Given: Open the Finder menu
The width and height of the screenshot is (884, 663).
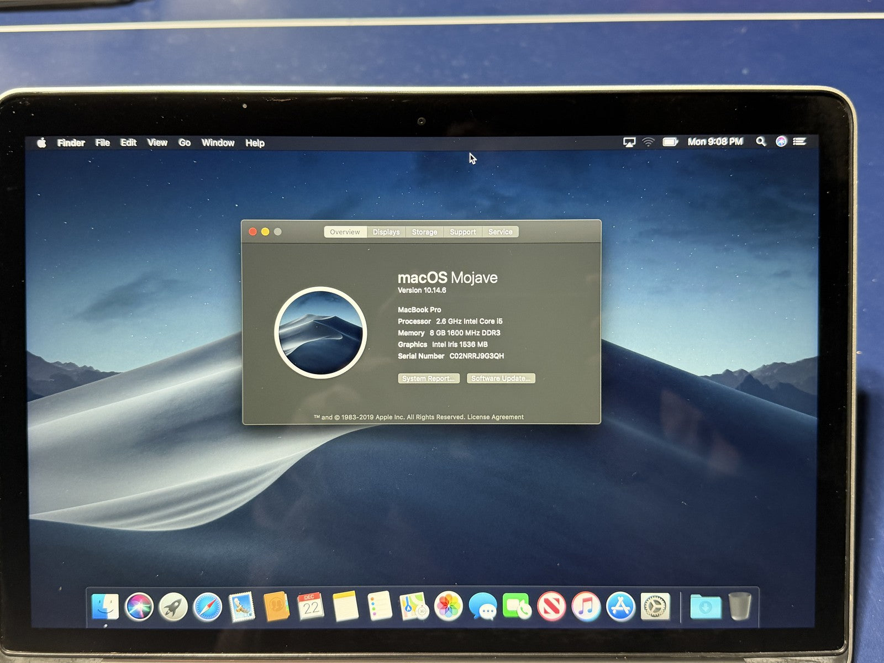Looking at the screenshot, I should point(71,143).
